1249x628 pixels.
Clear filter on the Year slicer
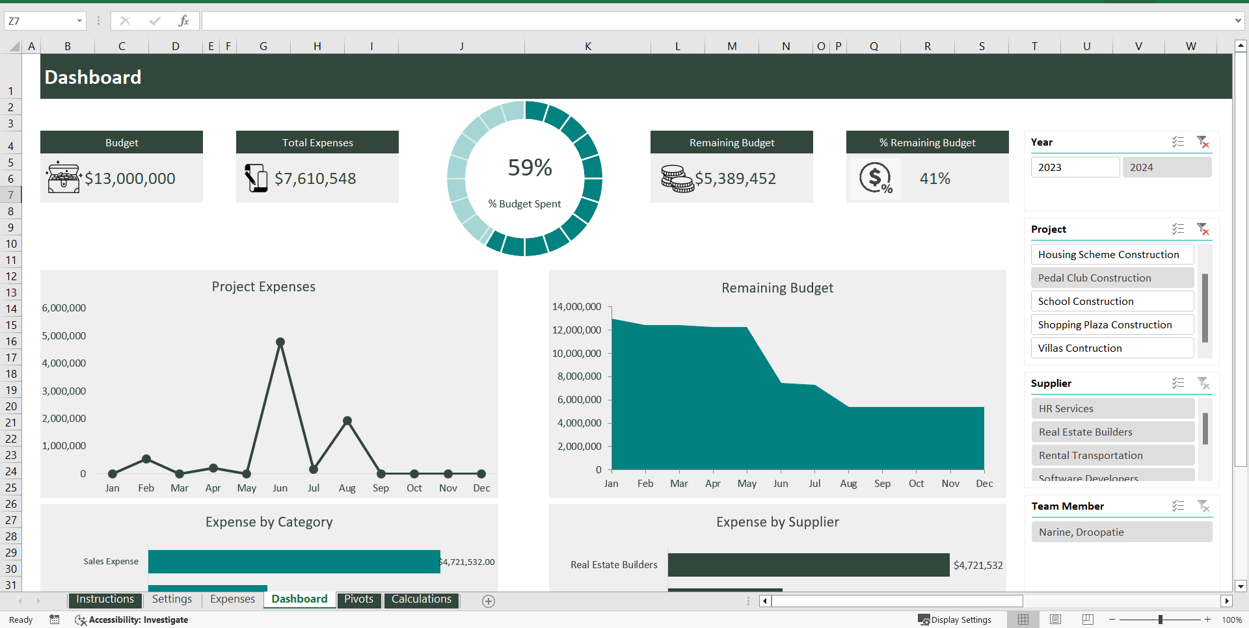pyautogui.click(x=1203, y=142)
